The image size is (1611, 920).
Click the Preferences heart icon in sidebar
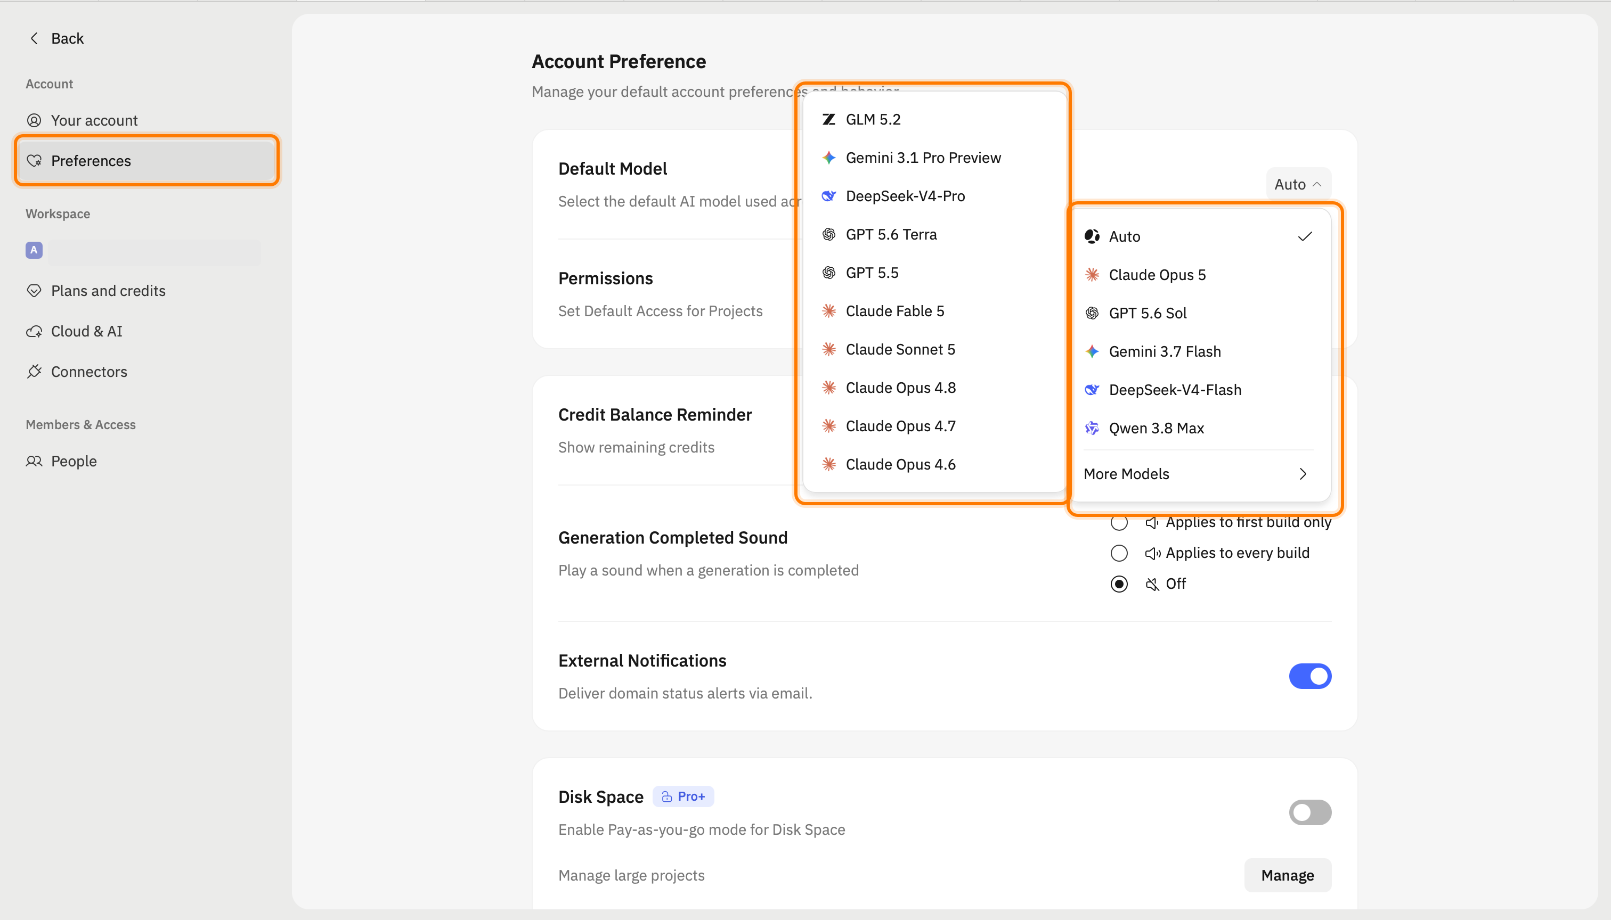tap(34, 160)
